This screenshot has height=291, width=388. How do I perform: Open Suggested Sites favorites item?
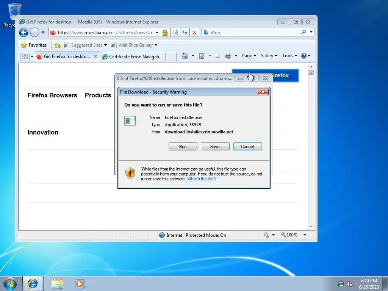(x=85, y=45)
